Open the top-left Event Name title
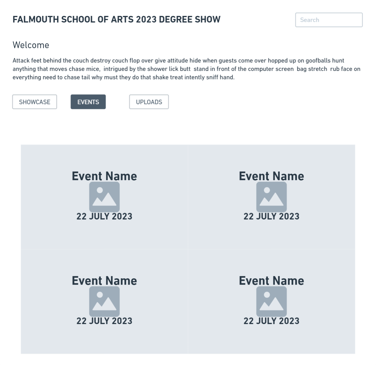 pyautogui.click(x=104, y=176)
